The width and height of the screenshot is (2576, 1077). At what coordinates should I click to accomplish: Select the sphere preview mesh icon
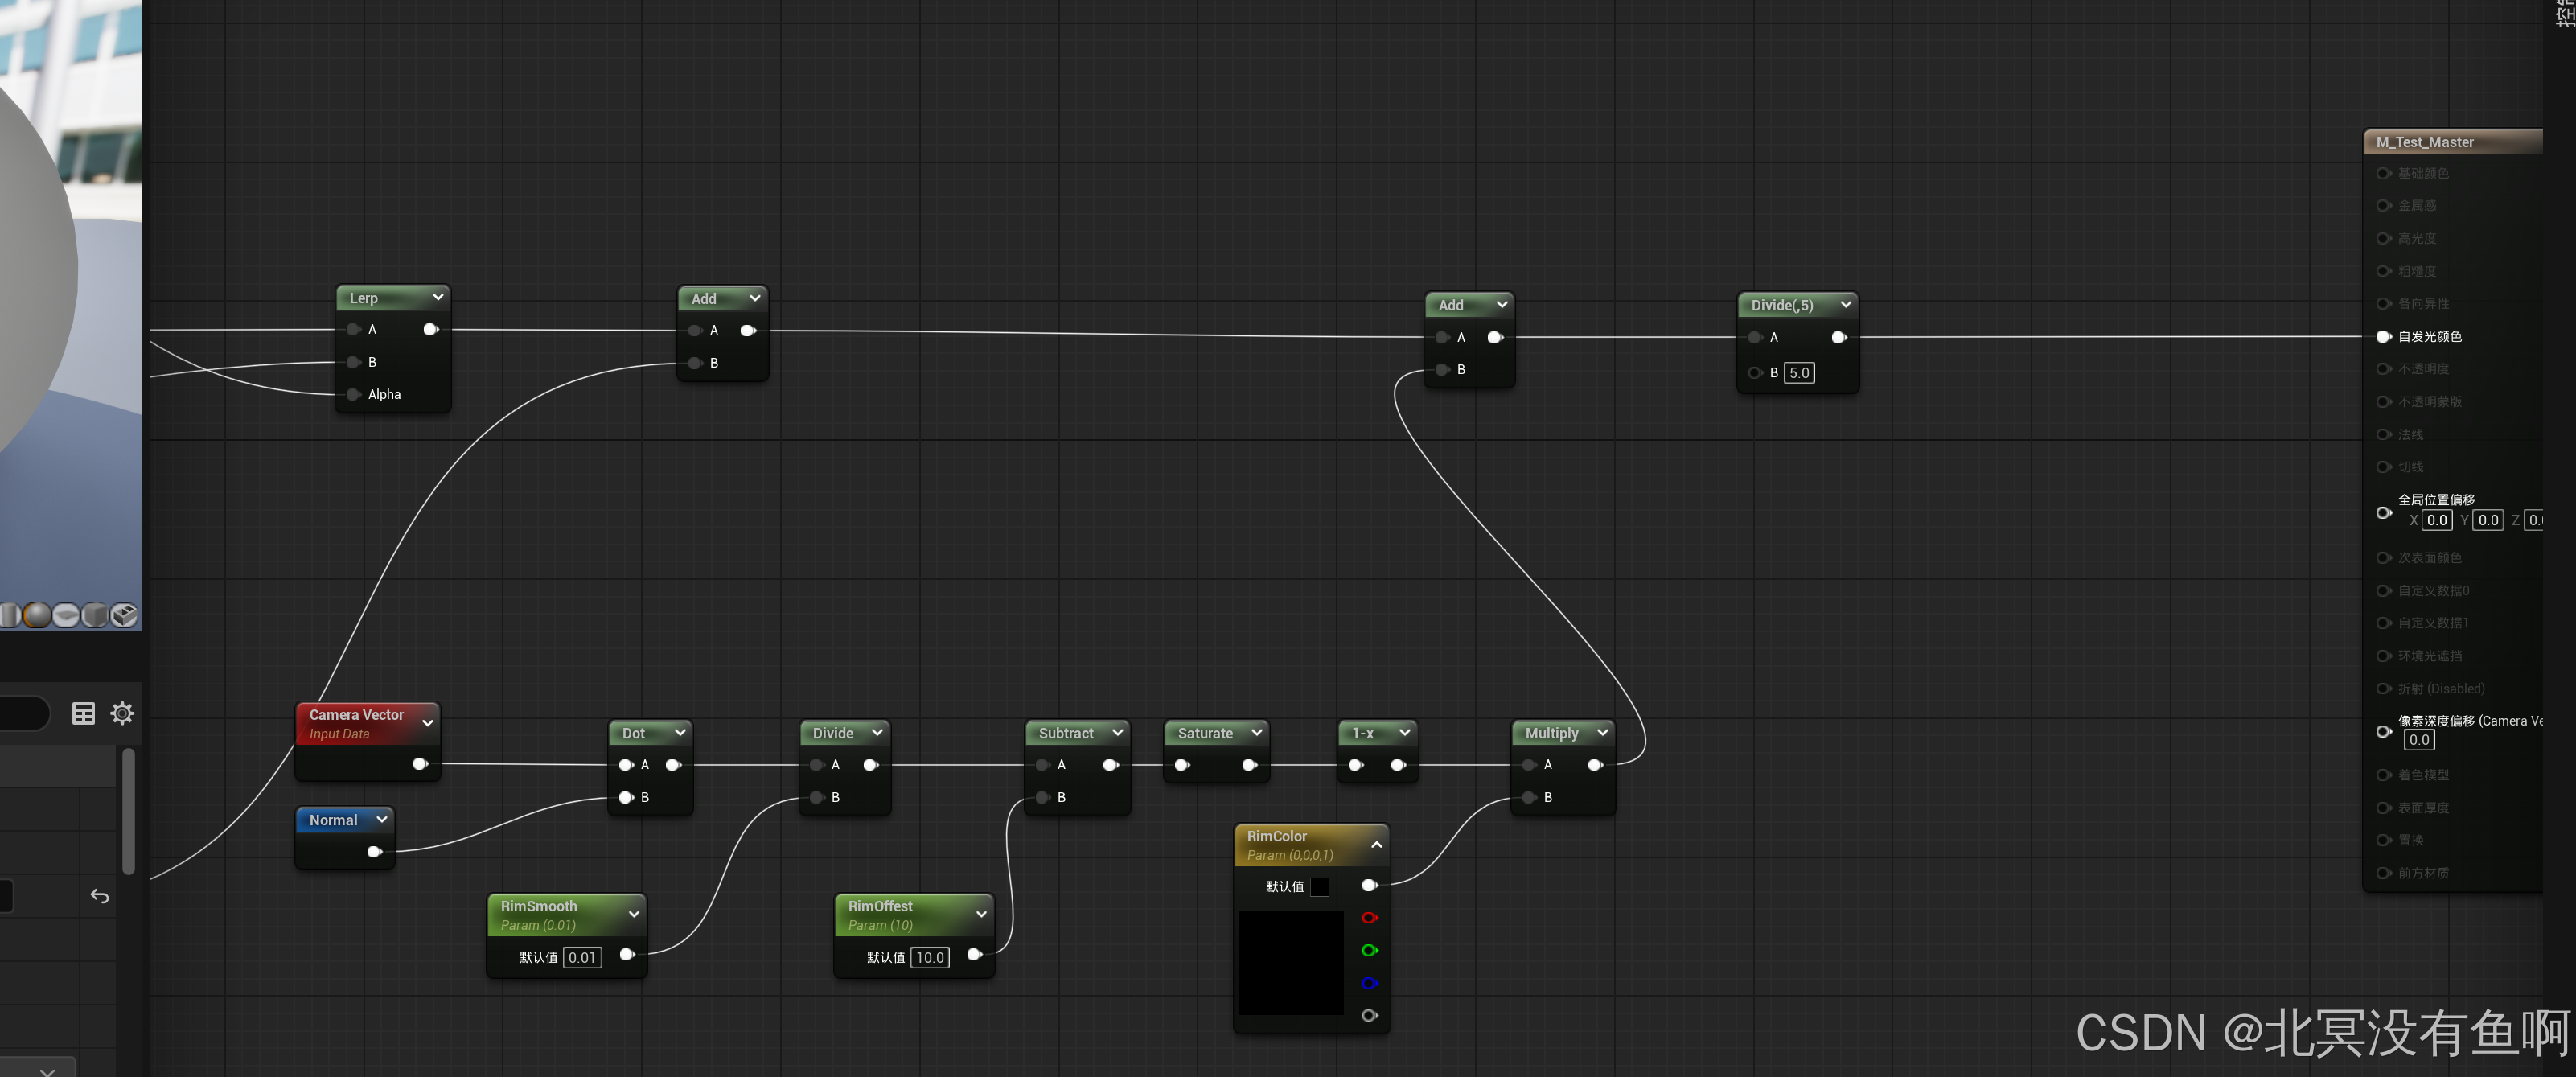pos(37,615)
